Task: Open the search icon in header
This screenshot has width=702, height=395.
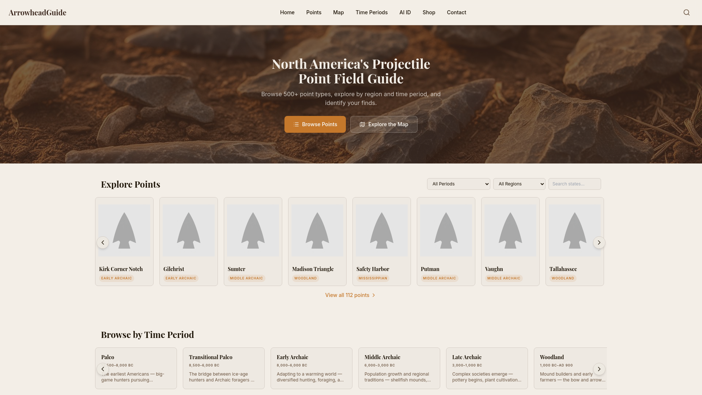Action: coord(687,12)
